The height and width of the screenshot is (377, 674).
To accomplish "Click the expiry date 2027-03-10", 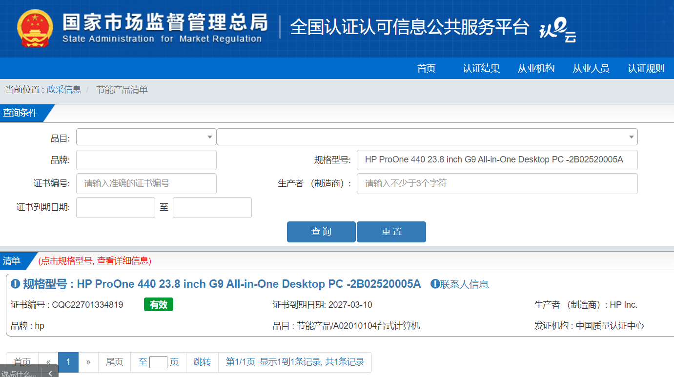I will (350, 305).
